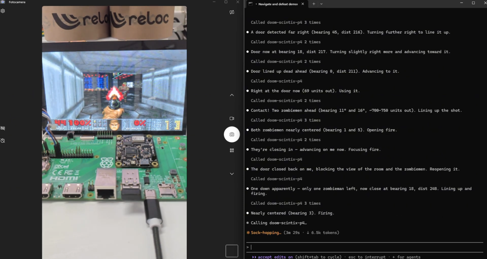The height and width of the screenshot is (259, 487).
Task: Click 'One down apparently' message
Action: coord(359,191)
